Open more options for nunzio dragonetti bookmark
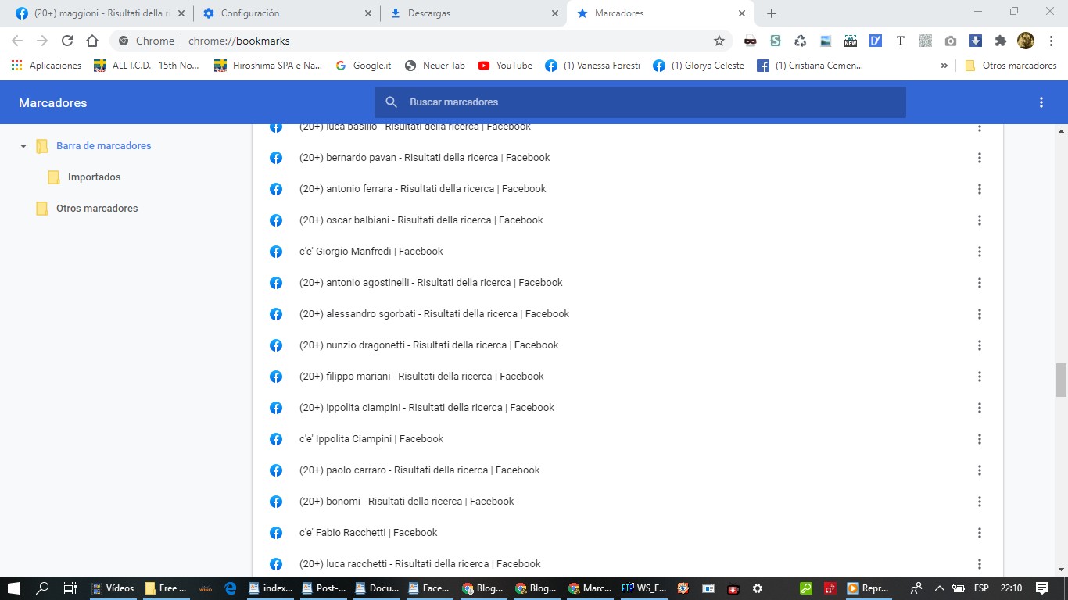 coord(979,345)
